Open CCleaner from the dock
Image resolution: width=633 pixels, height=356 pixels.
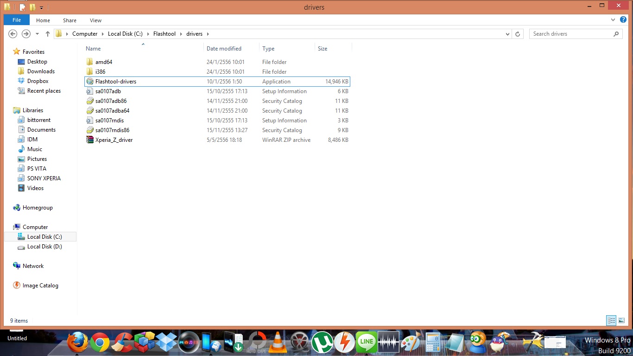pos(123,343)
